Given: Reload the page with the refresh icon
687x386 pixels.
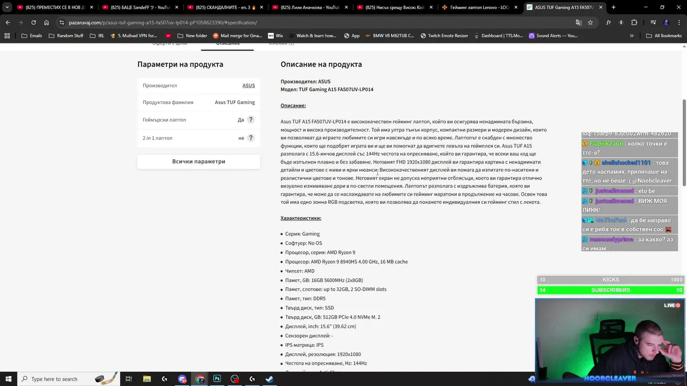Looking at the screenshot, I should point(33,23).
